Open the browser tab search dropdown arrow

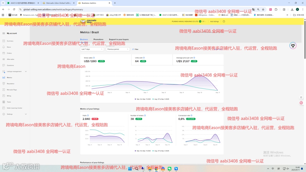3,3
